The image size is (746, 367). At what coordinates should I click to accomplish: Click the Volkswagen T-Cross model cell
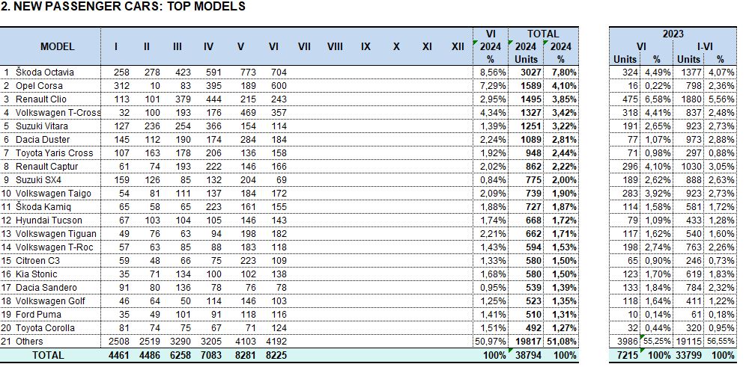click(x=58, y=113)
